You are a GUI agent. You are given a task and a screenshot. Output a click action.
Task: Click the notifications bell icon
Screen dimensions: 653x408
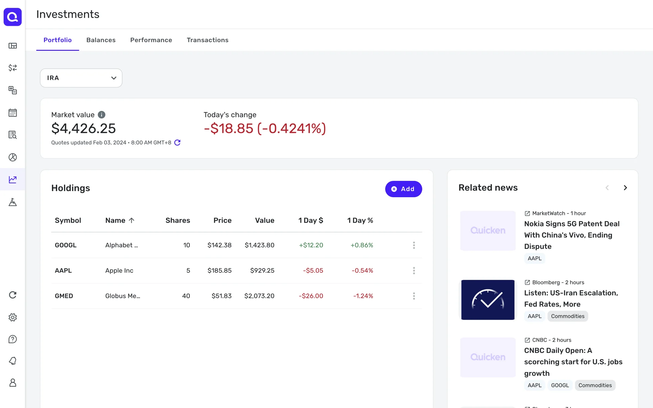(13, 361)
